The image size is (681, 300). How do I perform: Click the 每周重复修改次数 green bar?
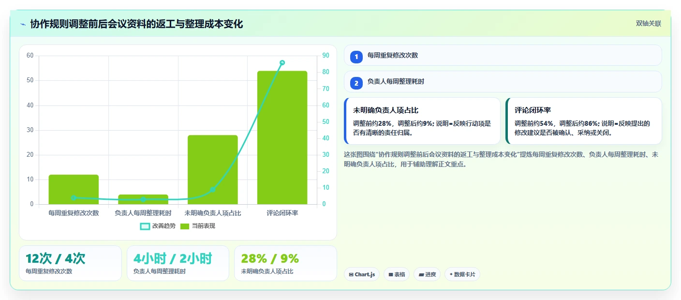pos(74,189)
